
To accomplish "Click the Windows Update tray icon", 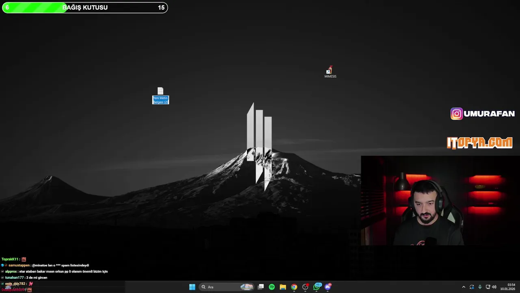I will 472,287.
